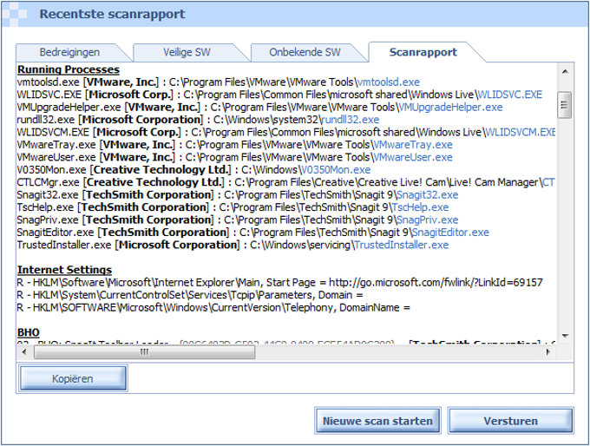
Task: Select the Scanrapport tab
Action: pyautogui.click(x=423, y=52)
